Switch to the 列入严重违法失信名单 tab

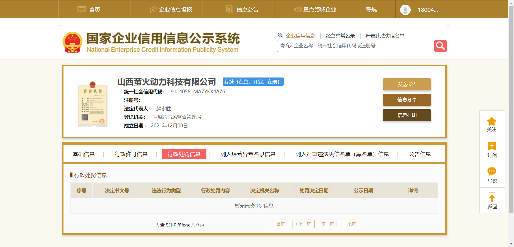pyautogui.click(x=342, y=154)
